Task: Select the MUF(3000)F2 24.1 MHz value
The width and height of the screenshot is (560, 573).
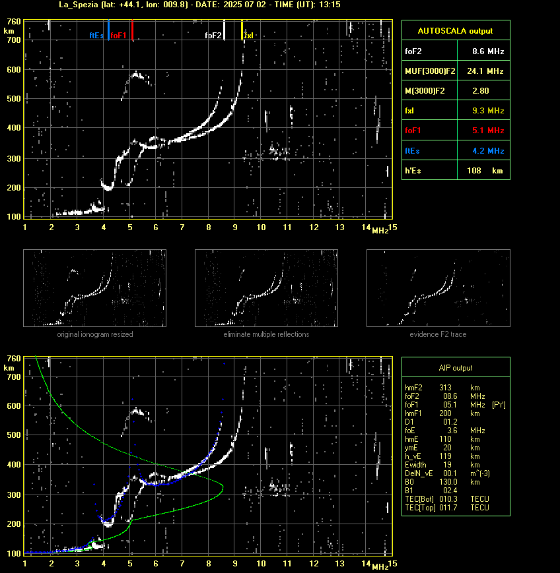Action: [x=485, y=71]
